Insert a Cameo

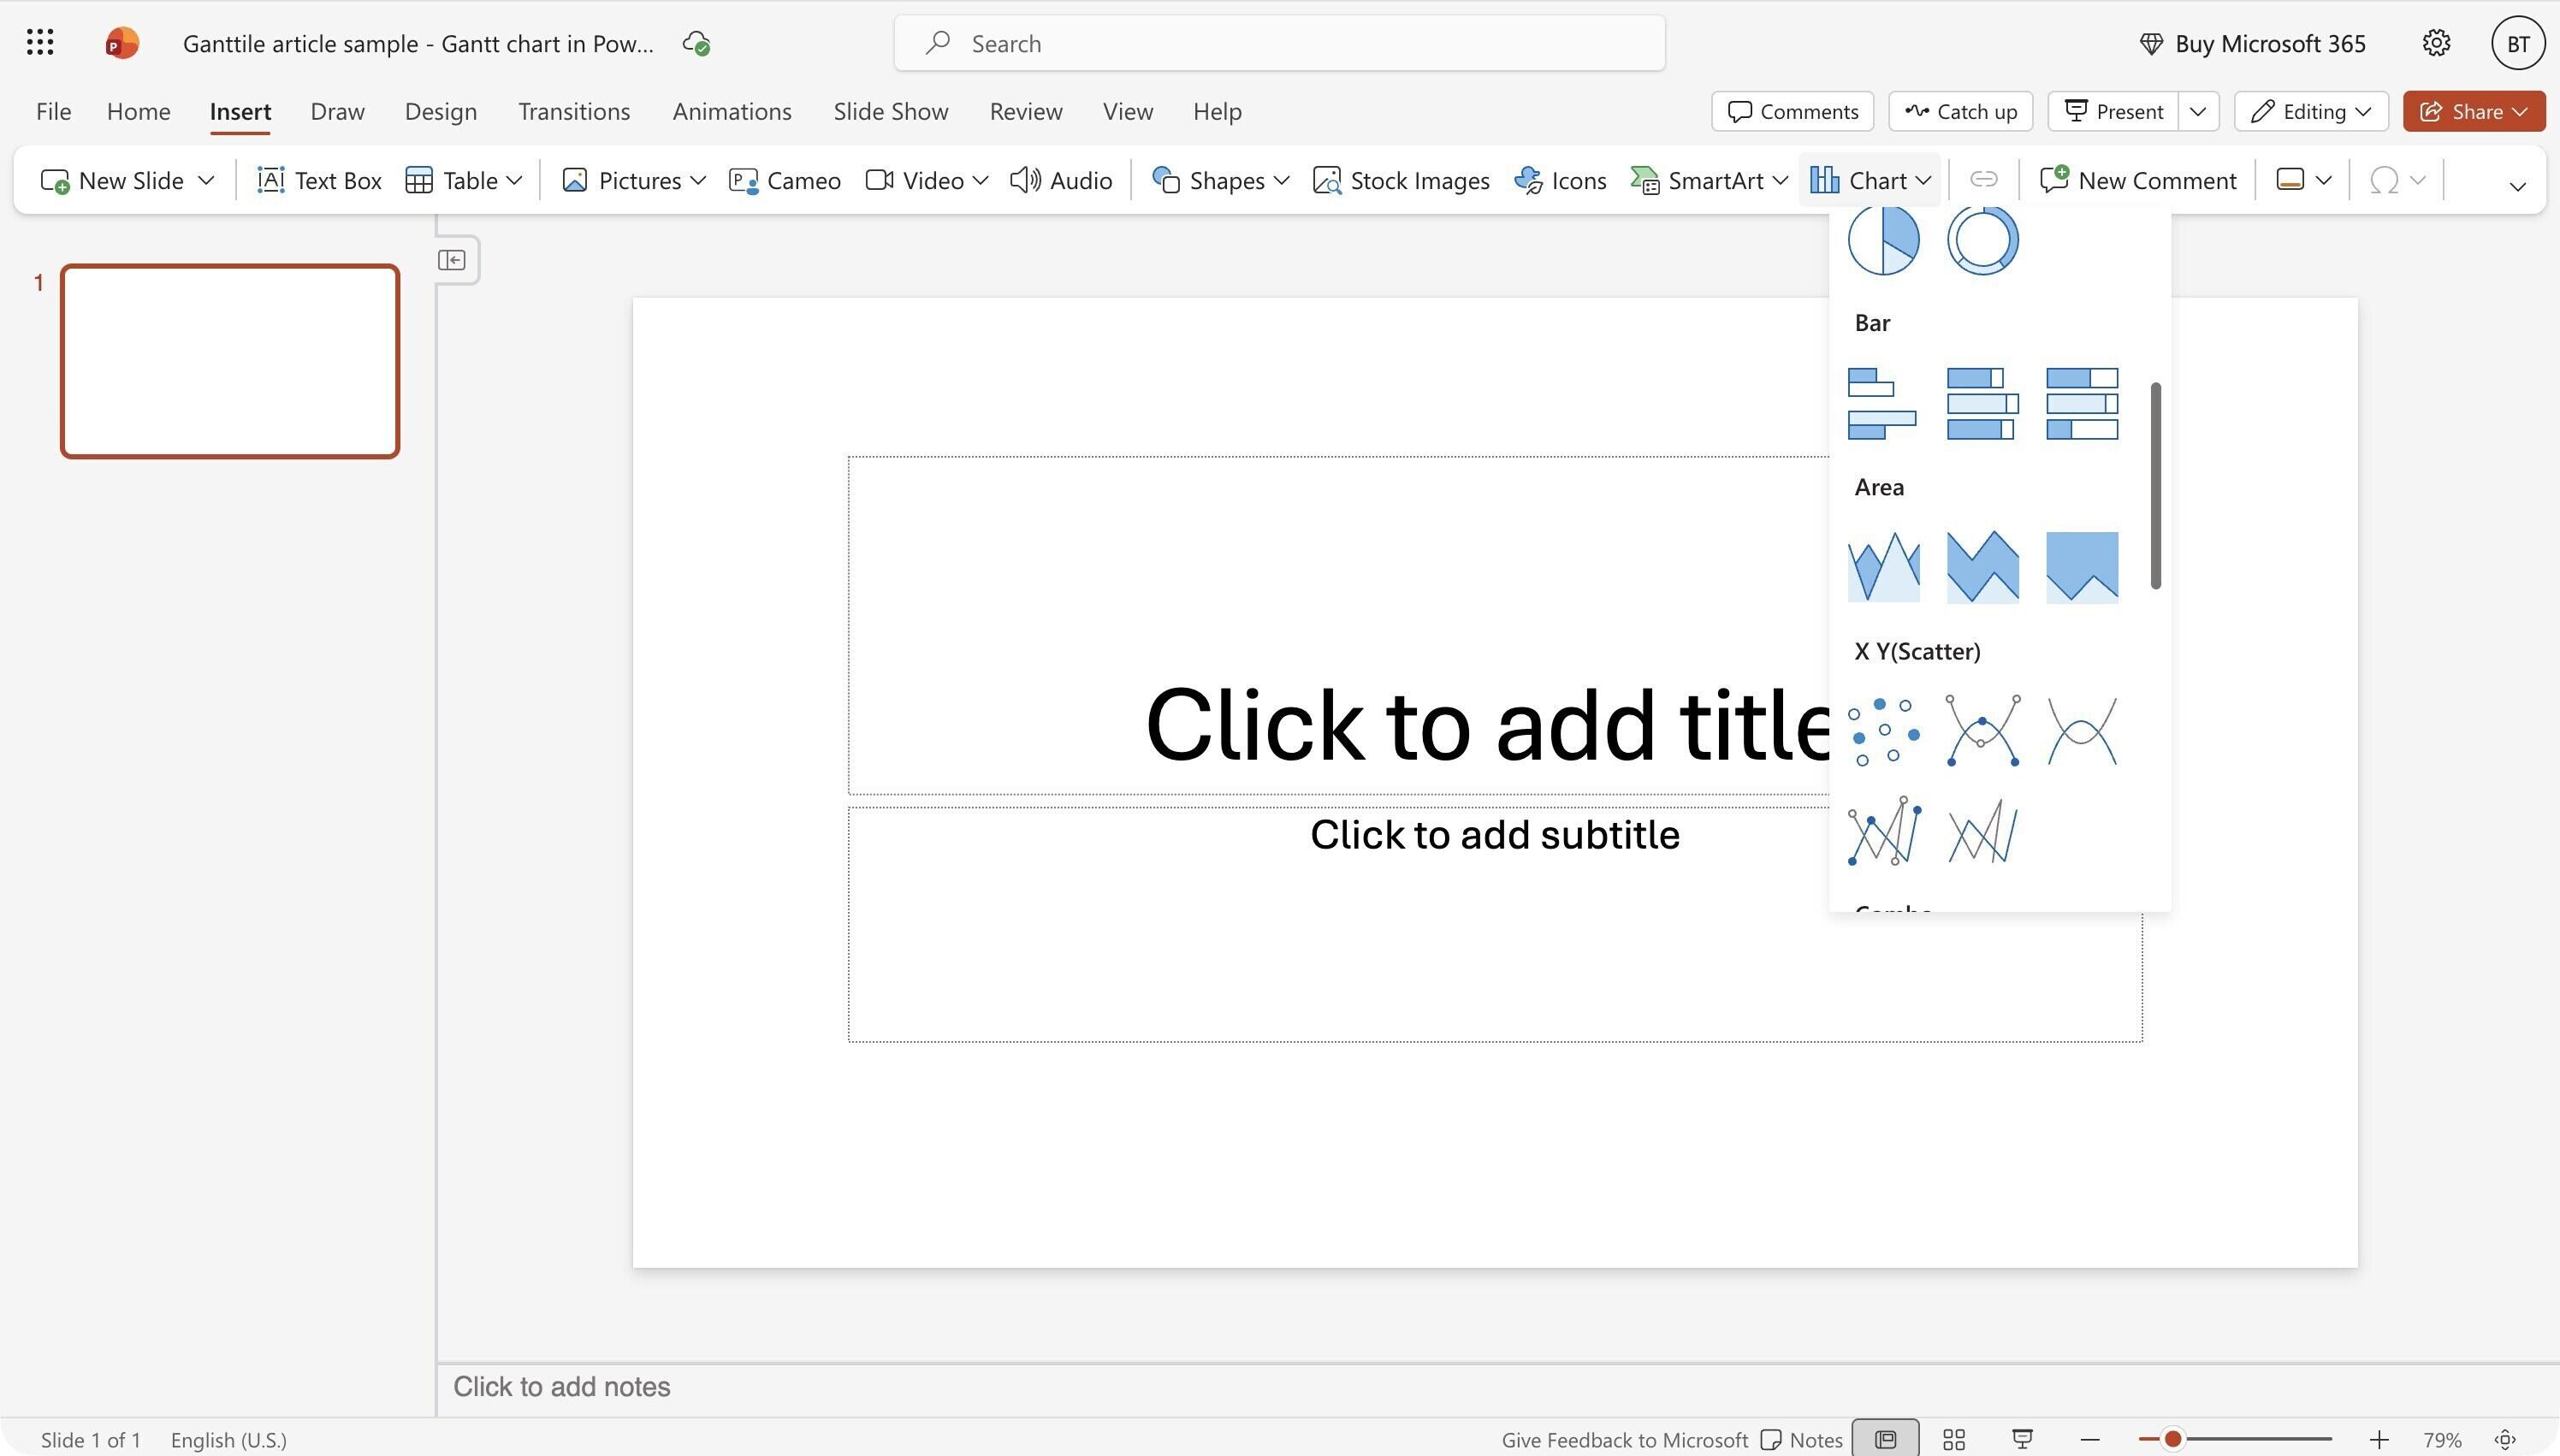click(x=784, y=180)
